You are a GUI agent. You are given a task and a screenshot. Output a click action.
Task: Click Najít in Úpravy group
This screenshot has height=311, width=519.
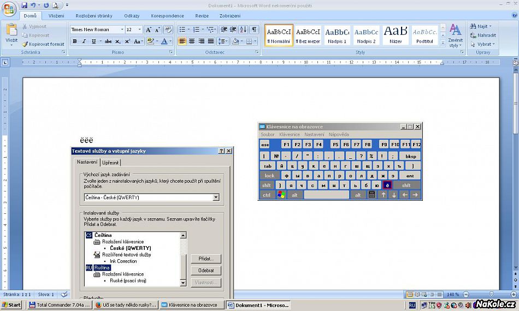click(482, 26)
